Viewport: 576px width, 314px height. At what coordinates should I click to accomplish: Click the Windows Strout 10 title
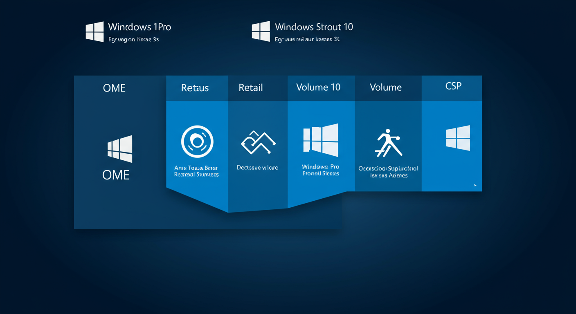[314, 27]
